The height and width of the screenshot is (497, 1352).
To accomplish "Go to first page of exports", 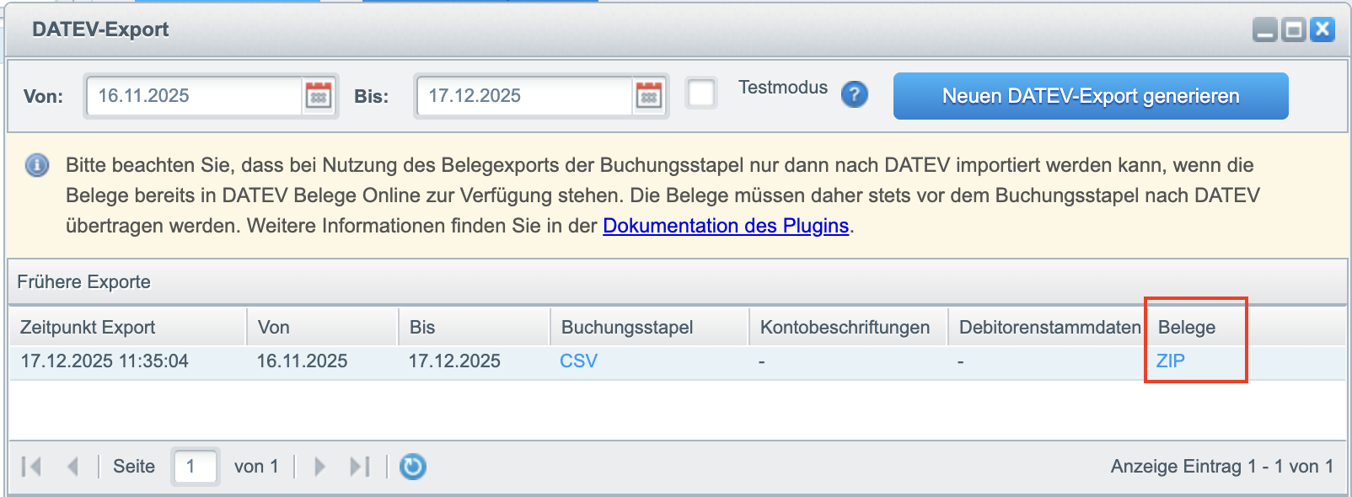I will click(x=31, y=466).
